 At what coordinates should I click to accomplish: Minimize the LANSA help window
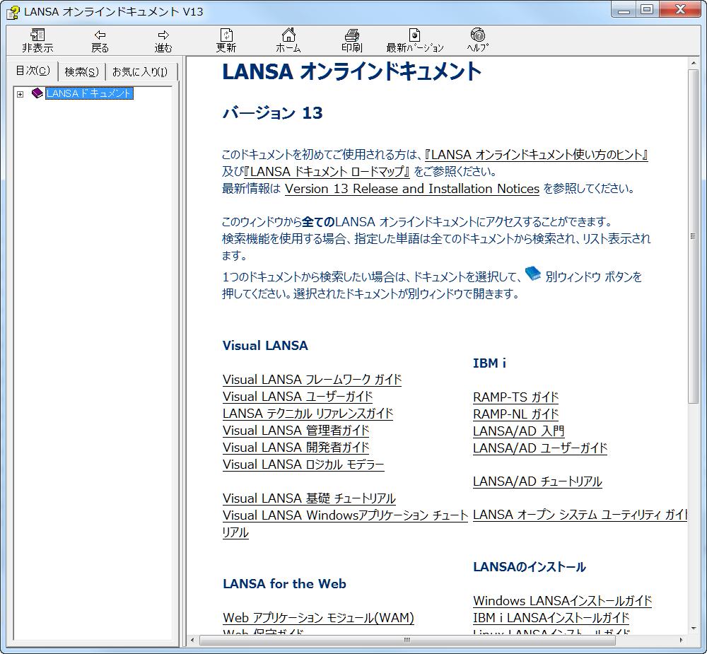624,10
